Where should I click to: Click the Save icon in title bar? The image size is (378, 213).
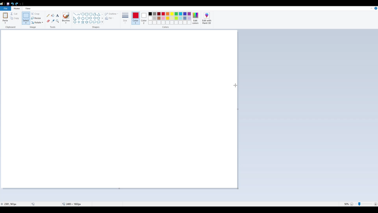[8, 4]
